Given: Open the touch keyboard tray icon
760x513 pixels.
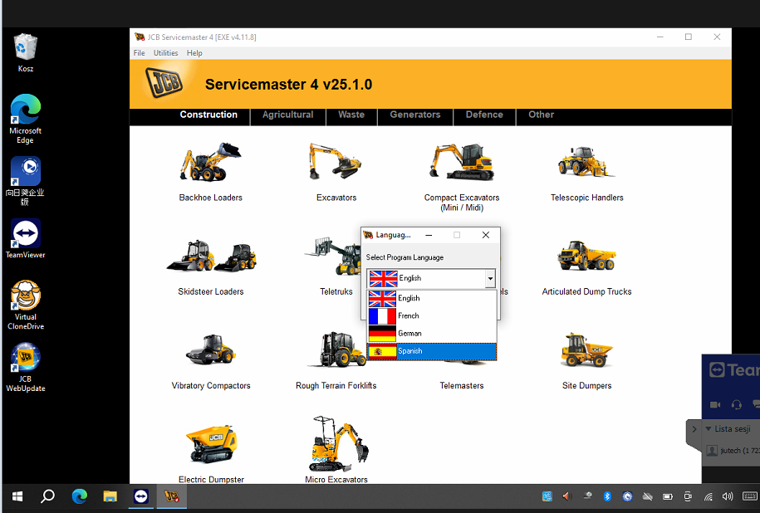Looking at the screenshot, I should tap(750, 496).
